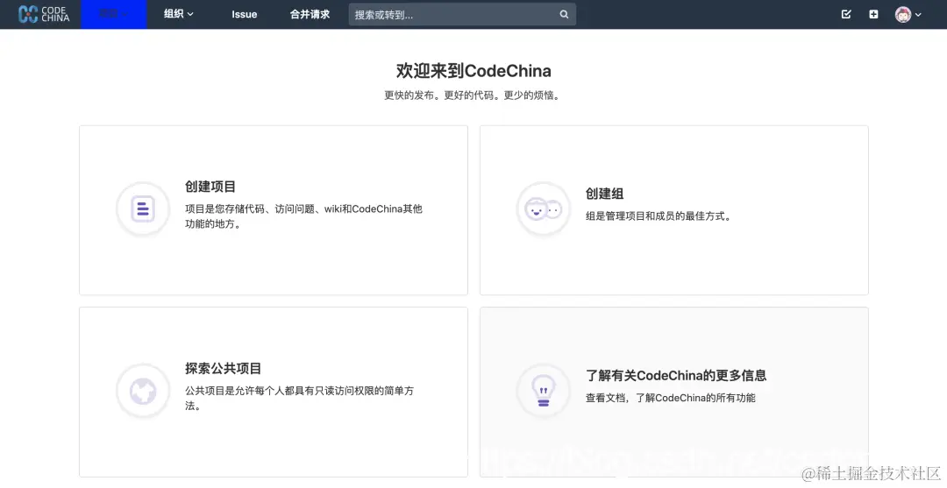The height and width of the screenshot is (488, 947).
Task: Click the 项目是您存储代码 description text
Action: coord(303,216)
